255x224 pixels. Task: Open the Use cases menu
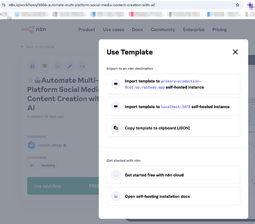(x=113, y=30)
